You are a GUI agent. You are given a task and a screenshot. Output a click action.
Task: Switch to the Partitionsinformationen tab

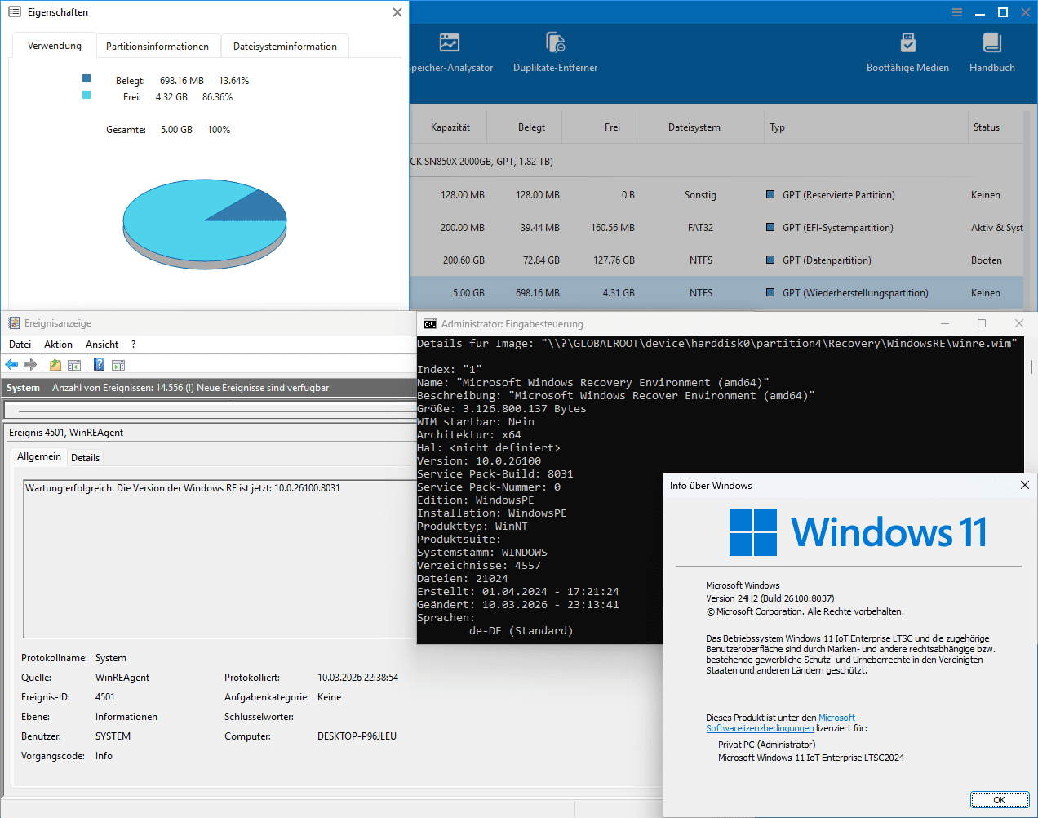[x=157, y=47]
